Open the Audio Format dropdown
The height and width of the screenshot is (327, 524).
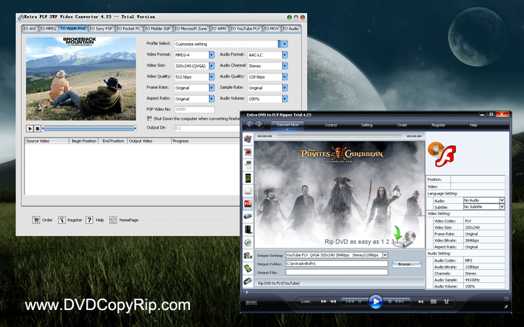click(x=285, y=55)
